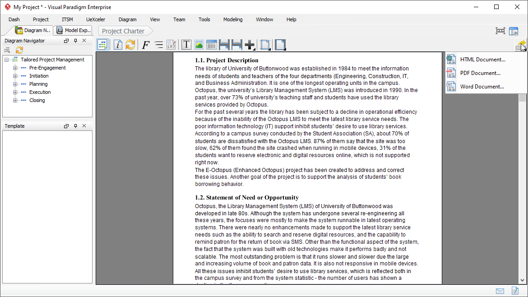Click the Project Charter breadcrumb
528x297 pixels.
(123, 31)
